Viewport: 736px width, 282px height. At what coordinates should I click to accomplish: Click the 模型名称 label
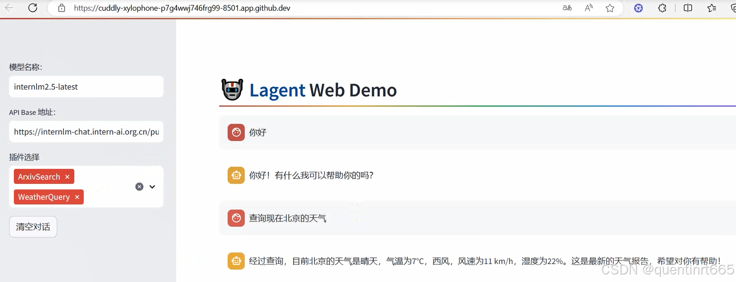click(26, 67)
